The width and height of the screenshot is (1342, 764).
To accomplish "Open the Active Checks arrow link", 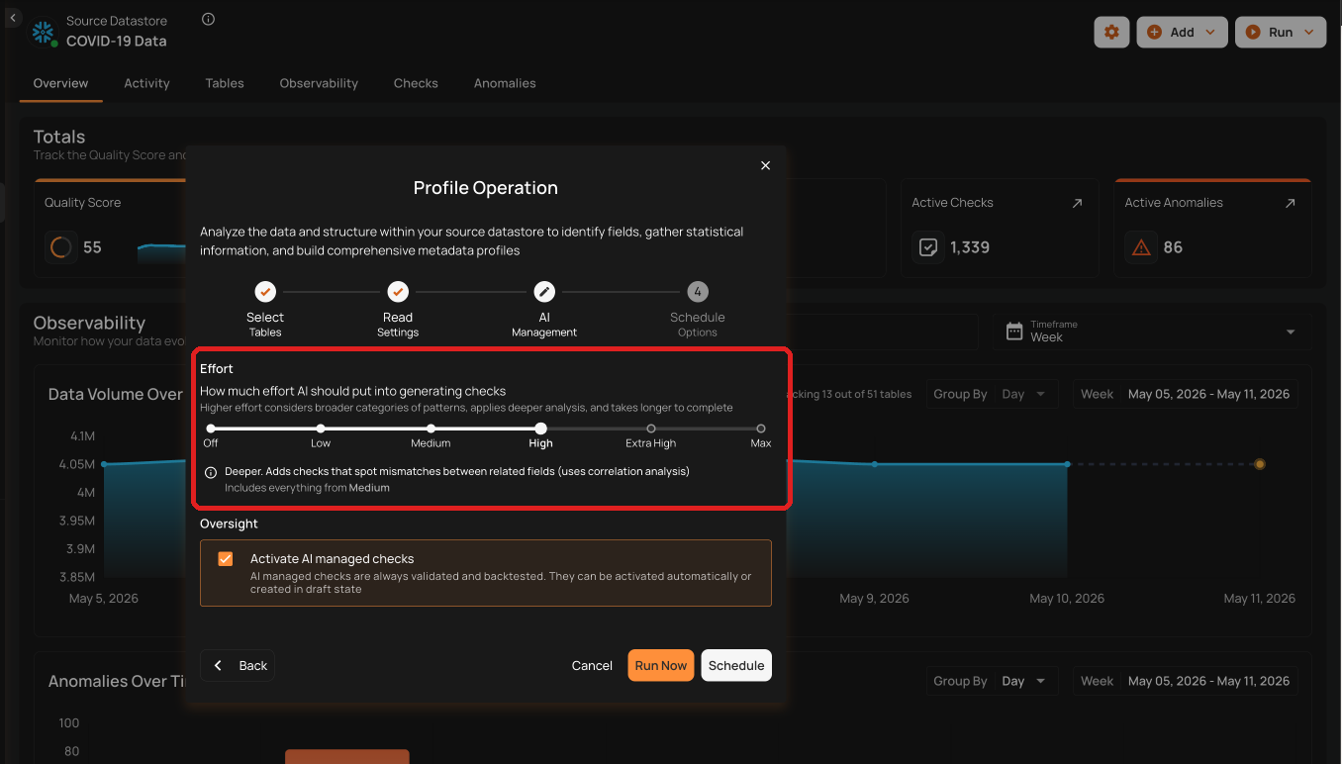I will coord(1077,203).
